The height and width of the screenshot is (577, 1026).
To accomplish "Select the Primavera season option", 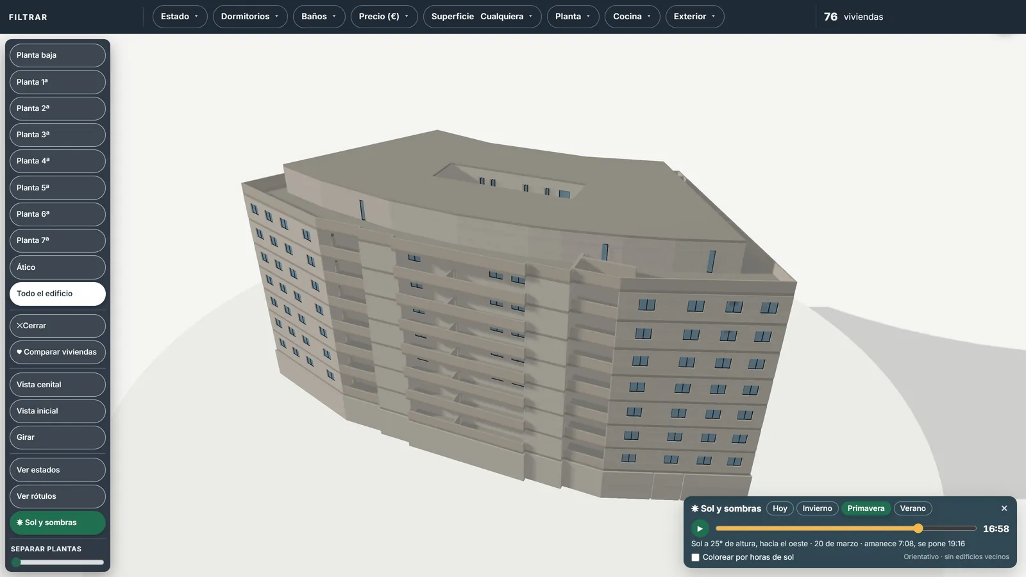I will (866, 508).
